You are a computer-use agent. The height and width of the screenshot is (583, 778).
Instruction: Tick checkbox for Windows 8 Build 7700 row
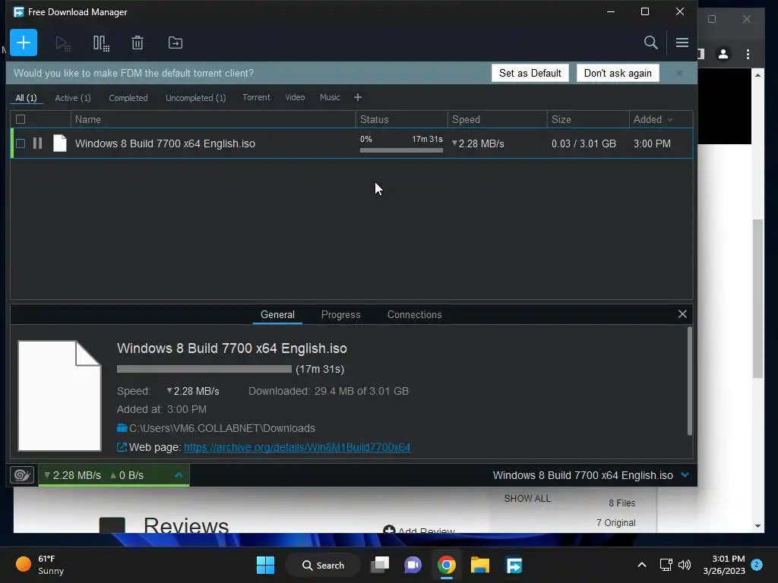pos(21,143)
